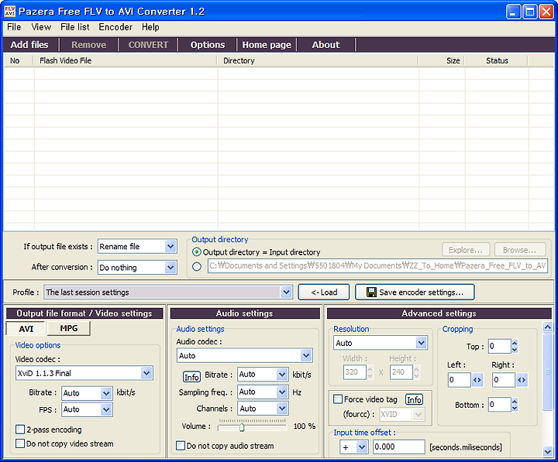This screenshot has width=558, height=462.
Task: Open the Sampling freq. dropdown
Action: click(282, 392)
